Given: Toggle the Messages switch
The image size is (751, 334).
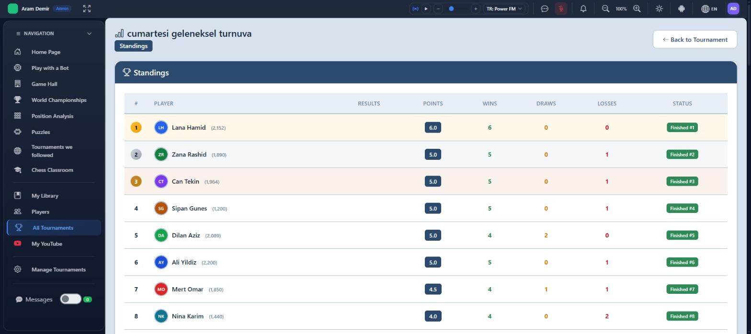Looking at the screenshot, I should (x=70, y=299).
